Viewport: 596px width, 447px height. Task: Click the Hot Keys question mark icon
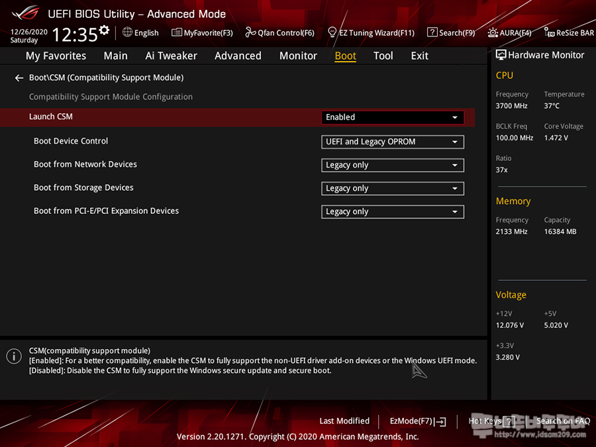pyautogui.click(x=509, y=421)
